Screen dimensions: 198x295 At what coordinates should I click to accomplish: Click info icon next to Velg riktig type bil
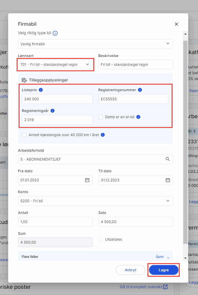coord(55,33)
